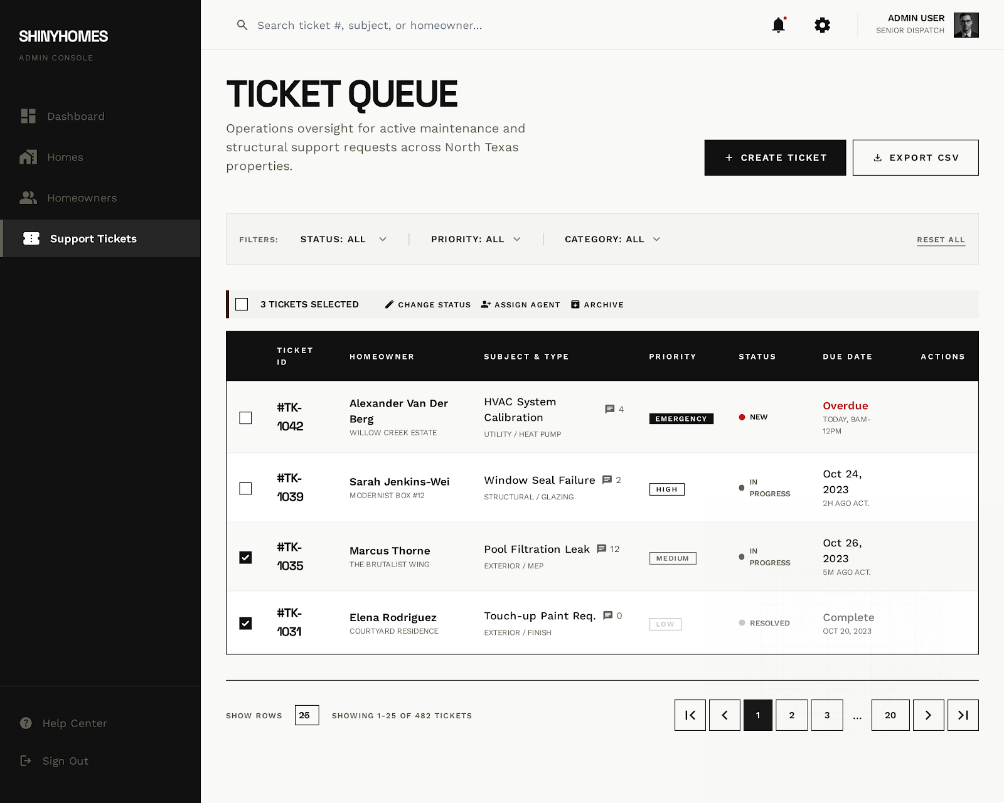Click the Create Ticket button
Screen dimensions: 1004x803
coord(774,157)
